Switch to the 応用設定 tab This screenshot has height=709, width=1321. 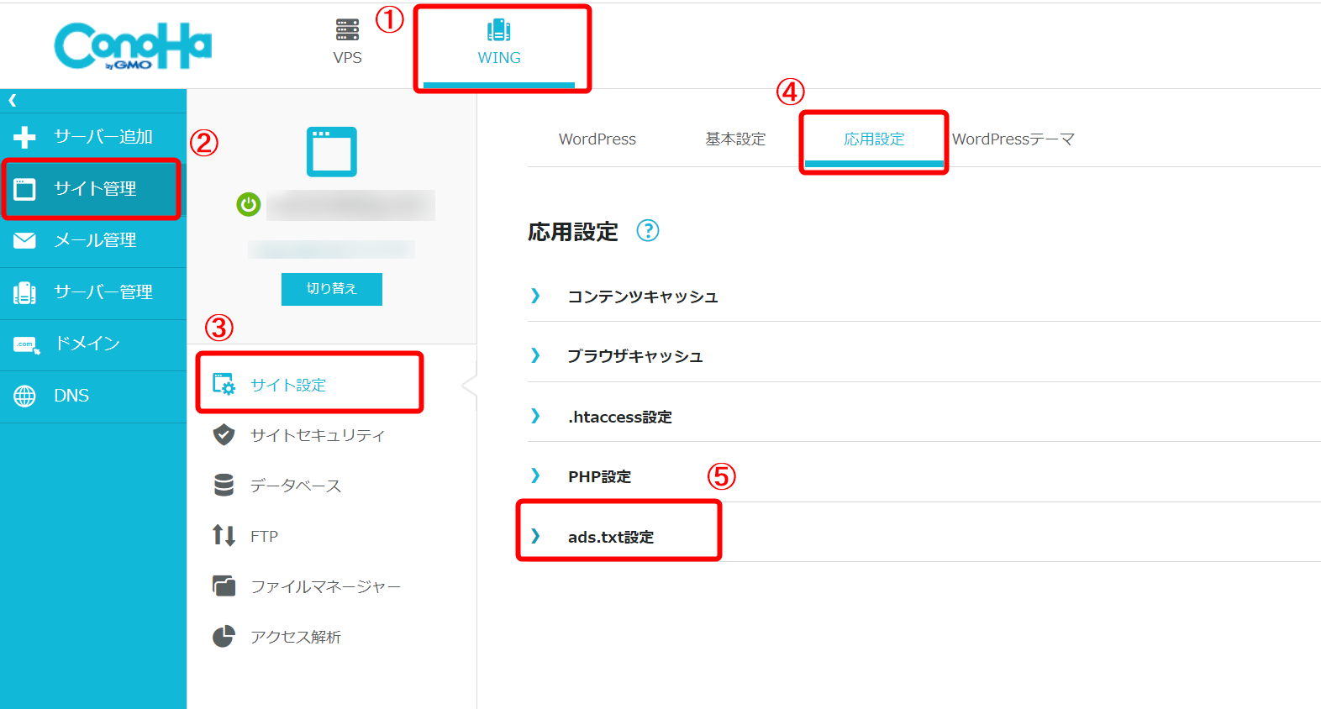(x=874, y=139)
